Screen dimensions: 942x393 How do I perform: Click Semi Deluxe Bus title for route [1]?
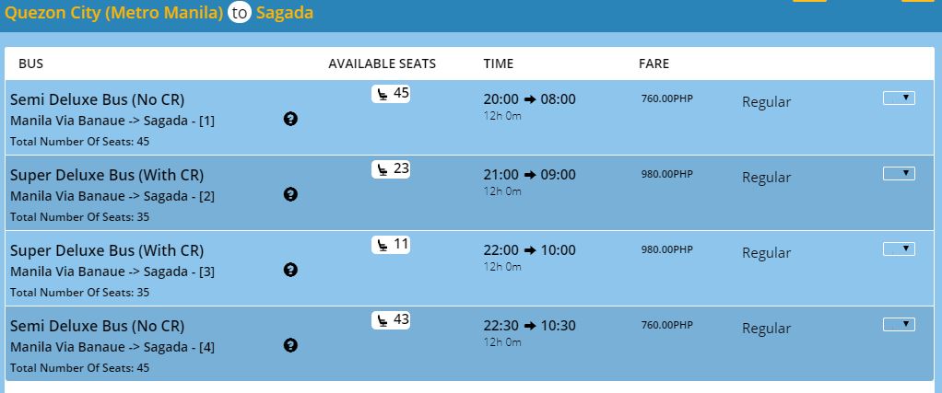(x=97, y=99)
